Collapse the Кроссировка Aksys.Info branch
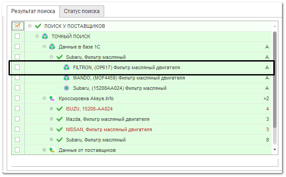286x177 pixels. (44, 98)
